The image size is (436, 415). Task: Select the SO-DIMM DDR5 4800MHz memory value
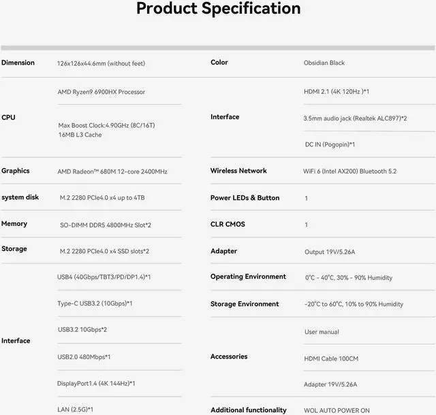(104, 224)
